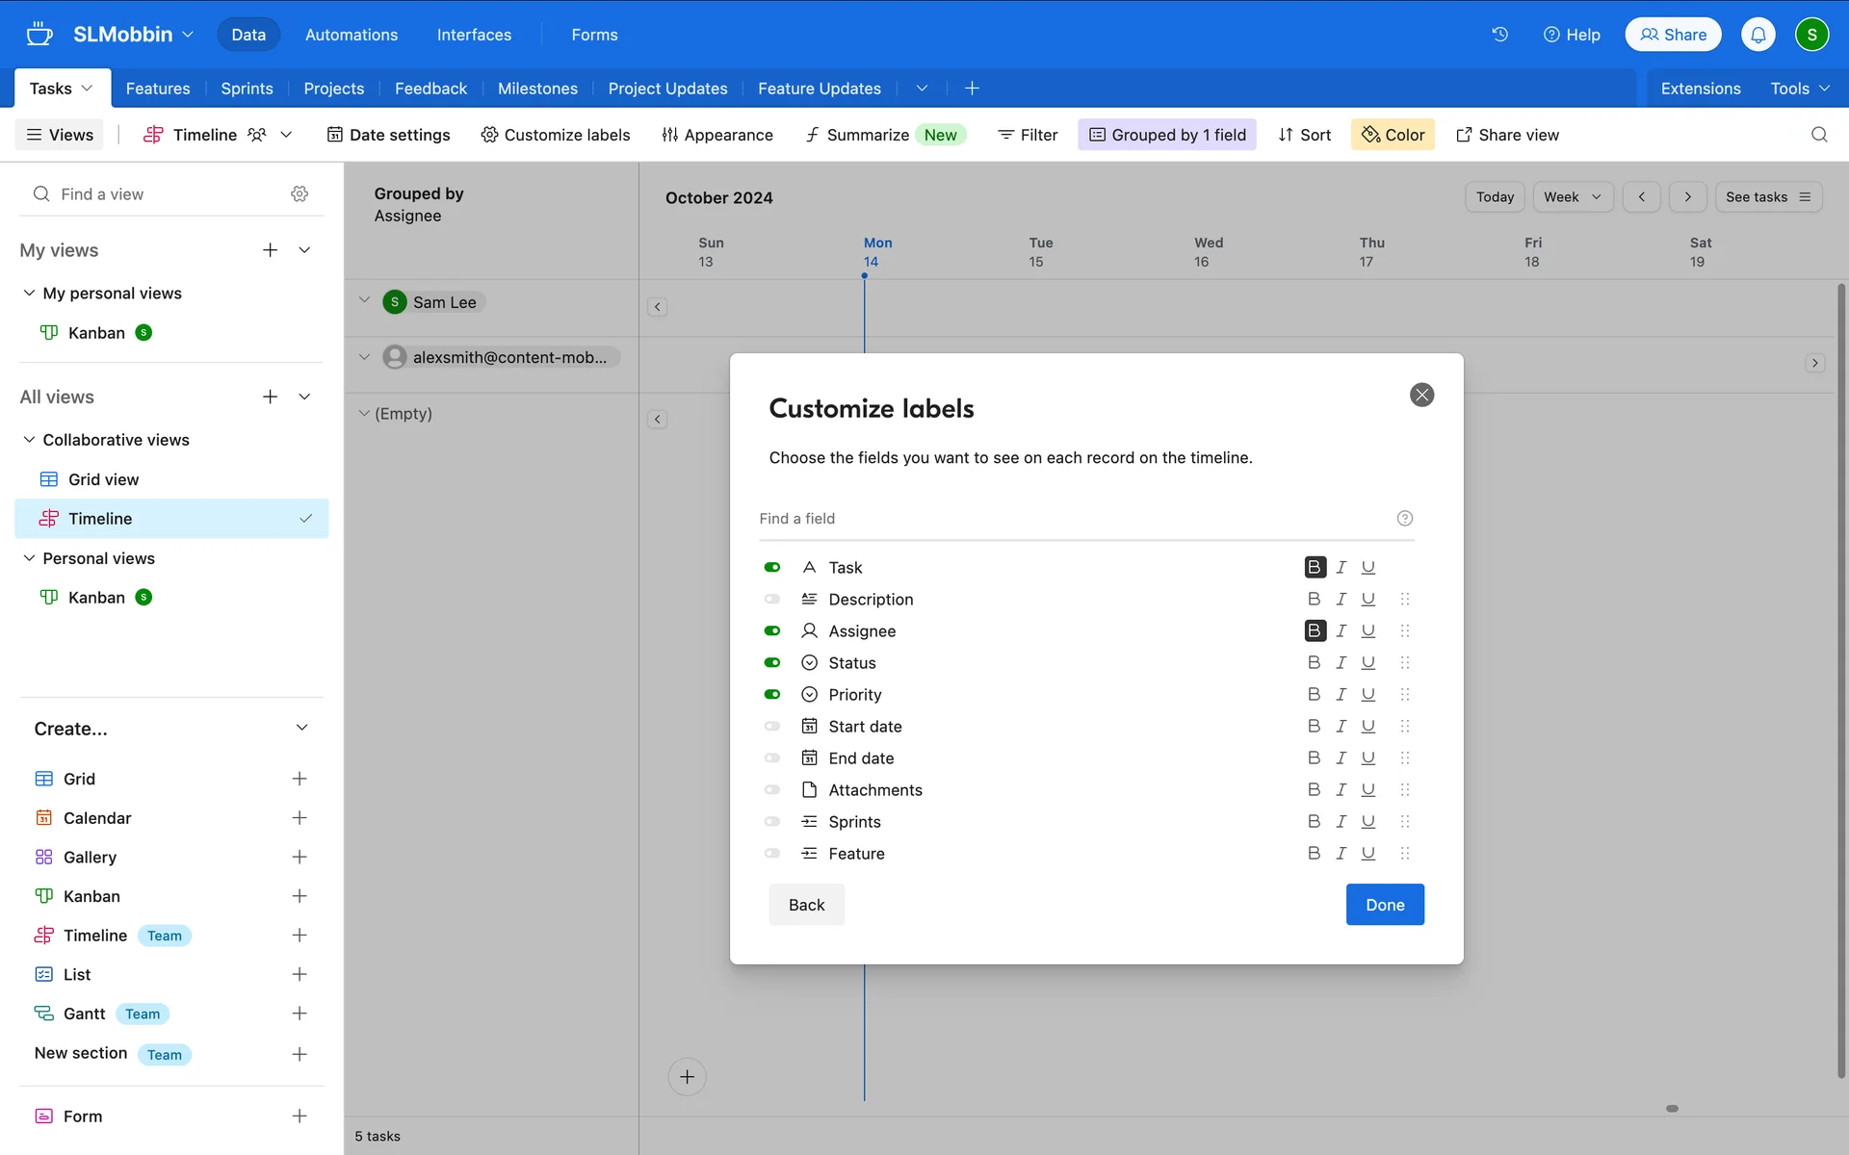Click help icon in Find a field row
1849x1155 pixels.
tap(1404, 518)
